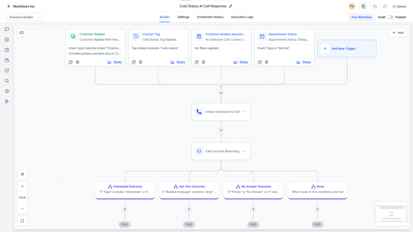This screenshot has width=413, height=232.
Task: Click Add New Trigger
Action: [x=347, y=48]
